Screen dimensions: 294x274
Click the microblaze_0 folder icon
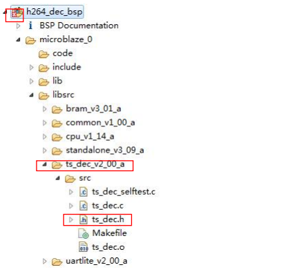pyautogui.click(x=30, y=40)
